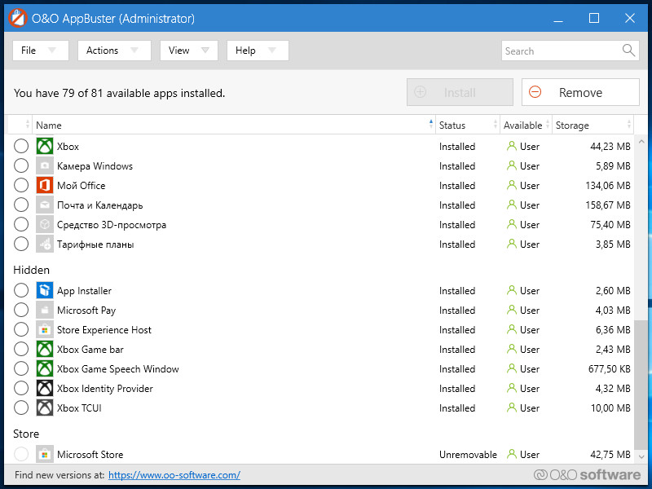
Task: Click the scrollbar up arrow
Action: pos(641,141)
